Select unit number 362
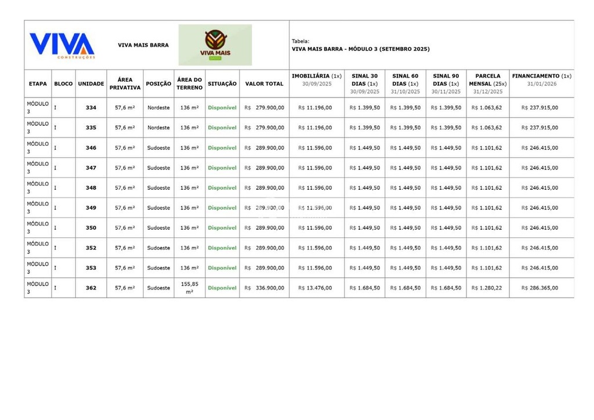This screenshot has width=594, height=420. pyautogui.click(x=91, y=288)
